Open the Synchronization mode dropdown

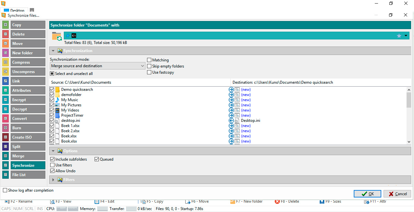coord(98,66)
